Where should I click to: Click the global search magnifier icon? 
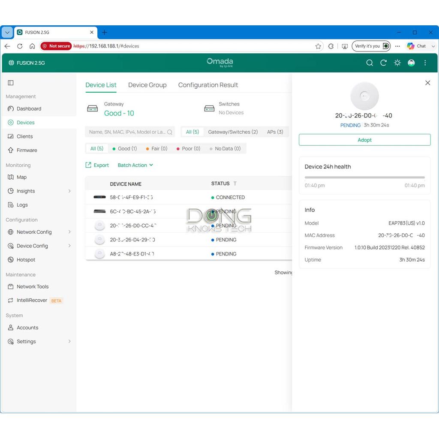pyautogui.click(x=370, y=63)
